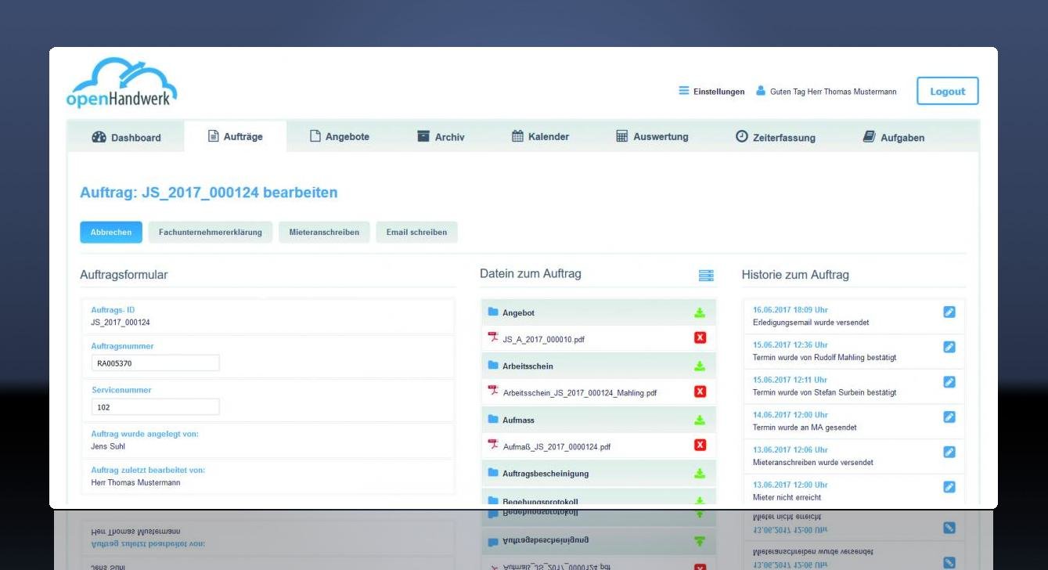Open Arbeitsschein_JS_2017_000124_Mahling.pdf

[x=579, y=393]
